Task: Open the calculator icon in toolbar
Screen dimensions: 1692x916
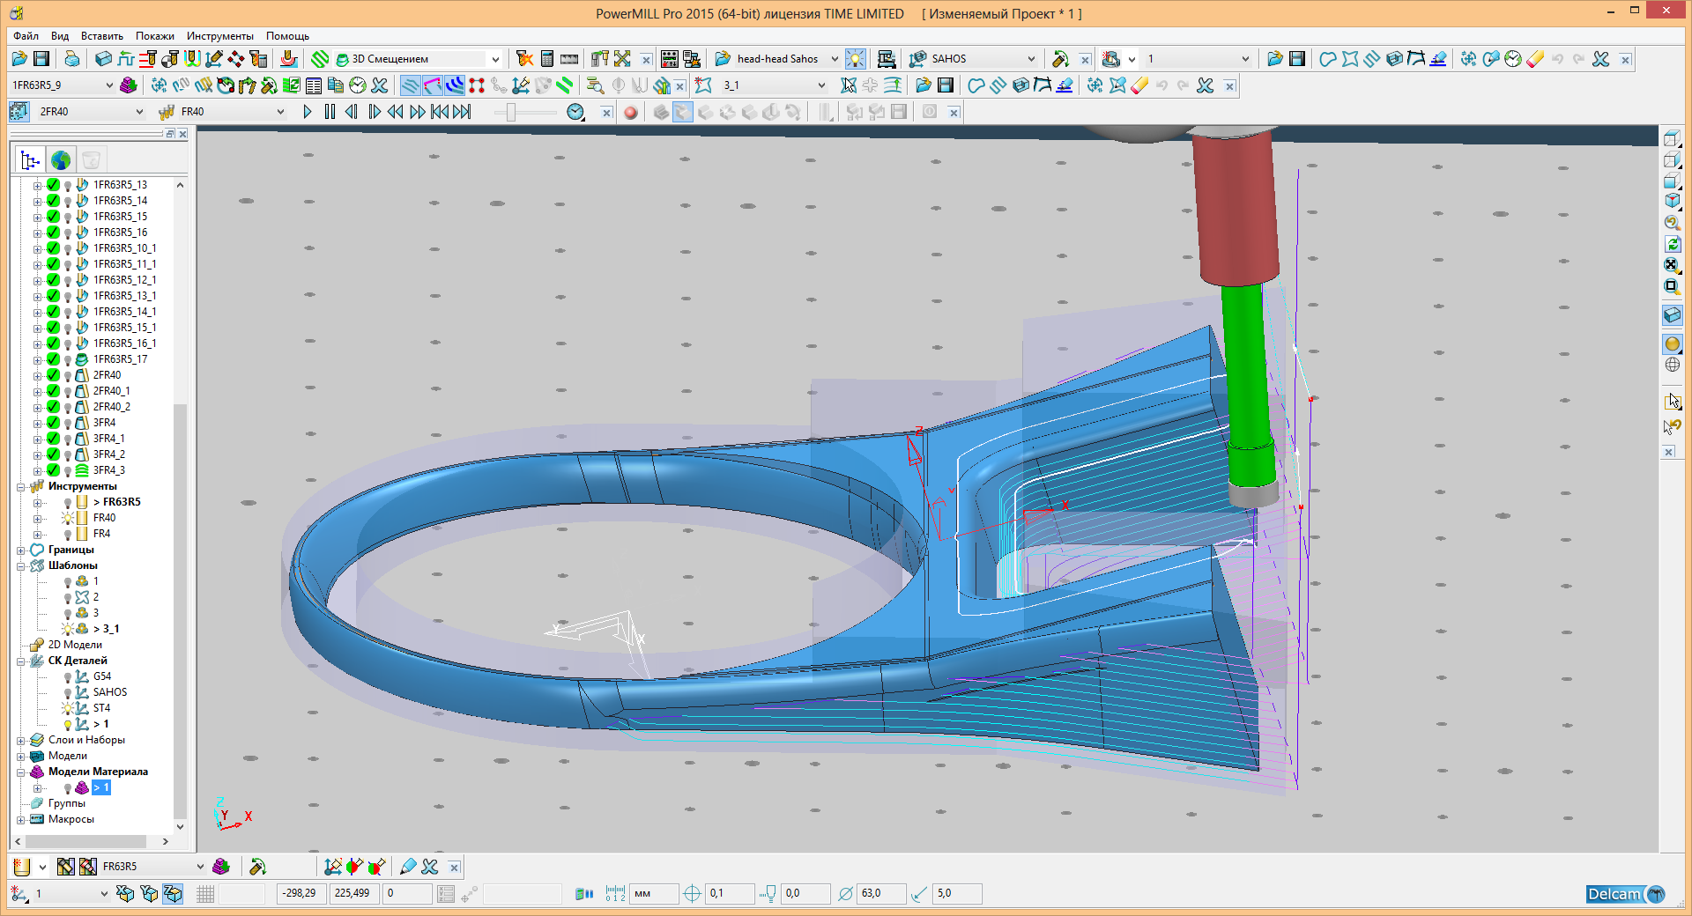Action: coord(547,59)
